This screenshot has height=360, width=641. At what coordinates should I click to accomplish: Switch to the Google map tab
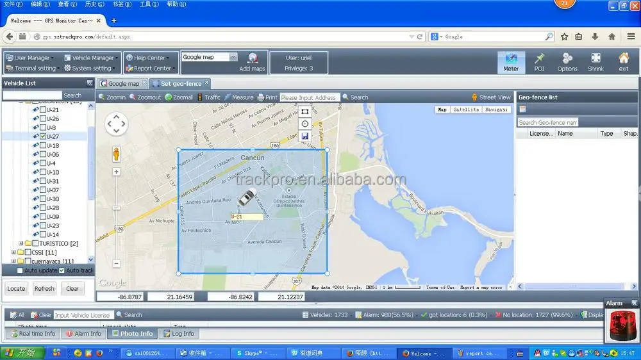[122, 84]
